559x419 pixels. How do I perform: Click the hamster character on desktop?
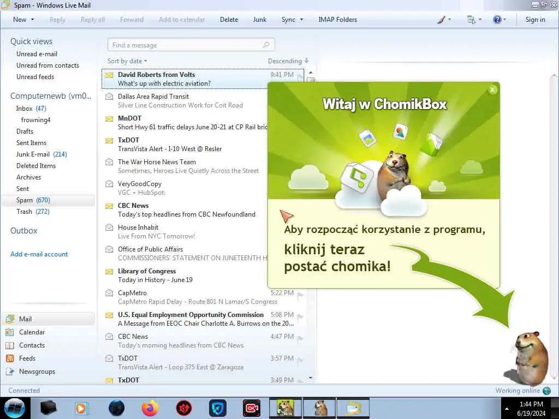(x=529, y=358)
